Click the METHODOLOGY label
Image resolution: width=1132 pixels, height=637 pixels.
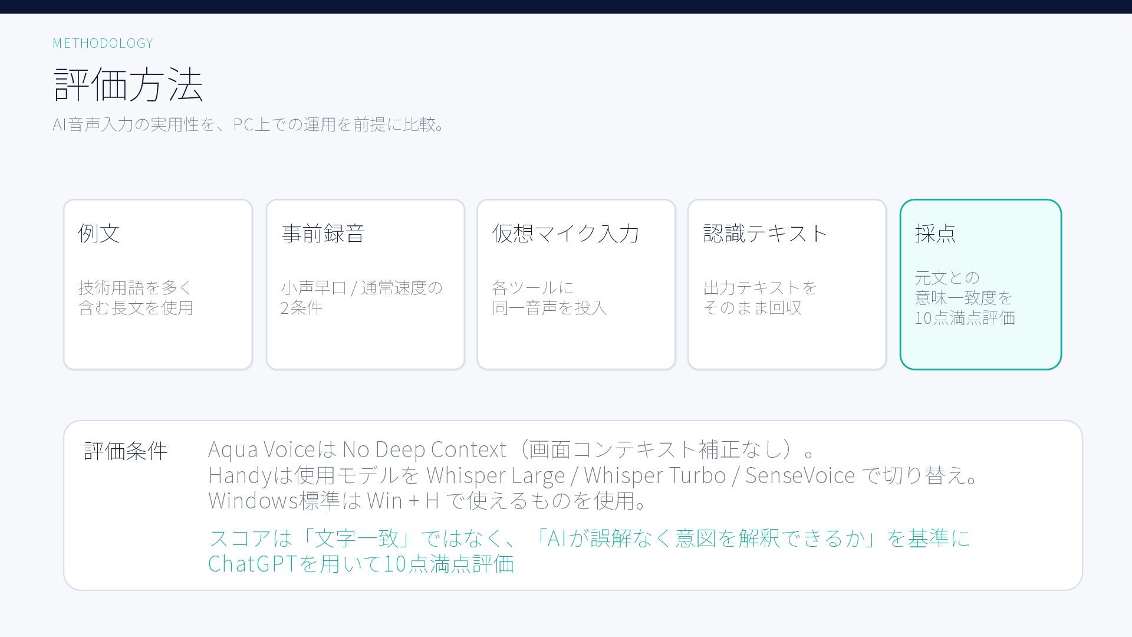(103, 43)
